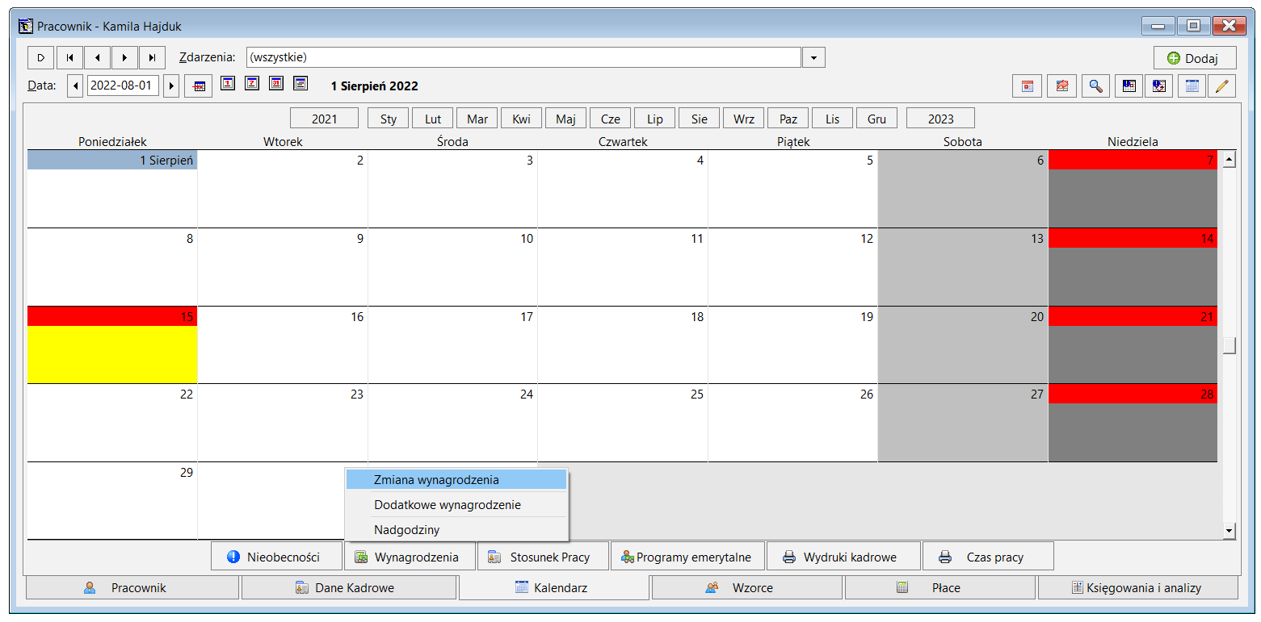This screenshot has height=622, width=1261.
Task: Open the Dane Kadrowe tab
Action: pos(349,587)
